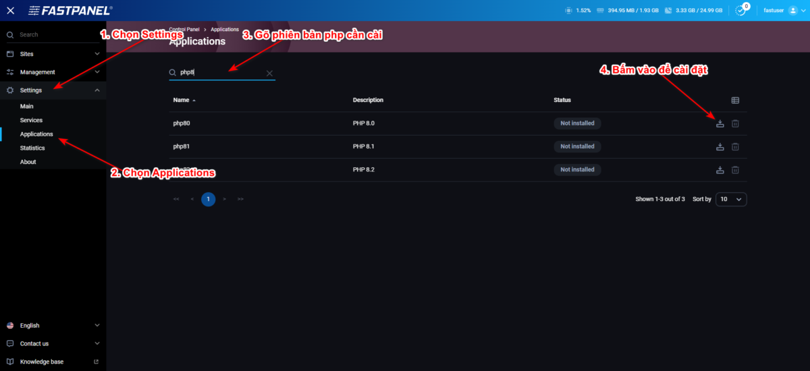Click the PHP 8.0 description
This screenshot has height=371, width=810.
(363, 123)
